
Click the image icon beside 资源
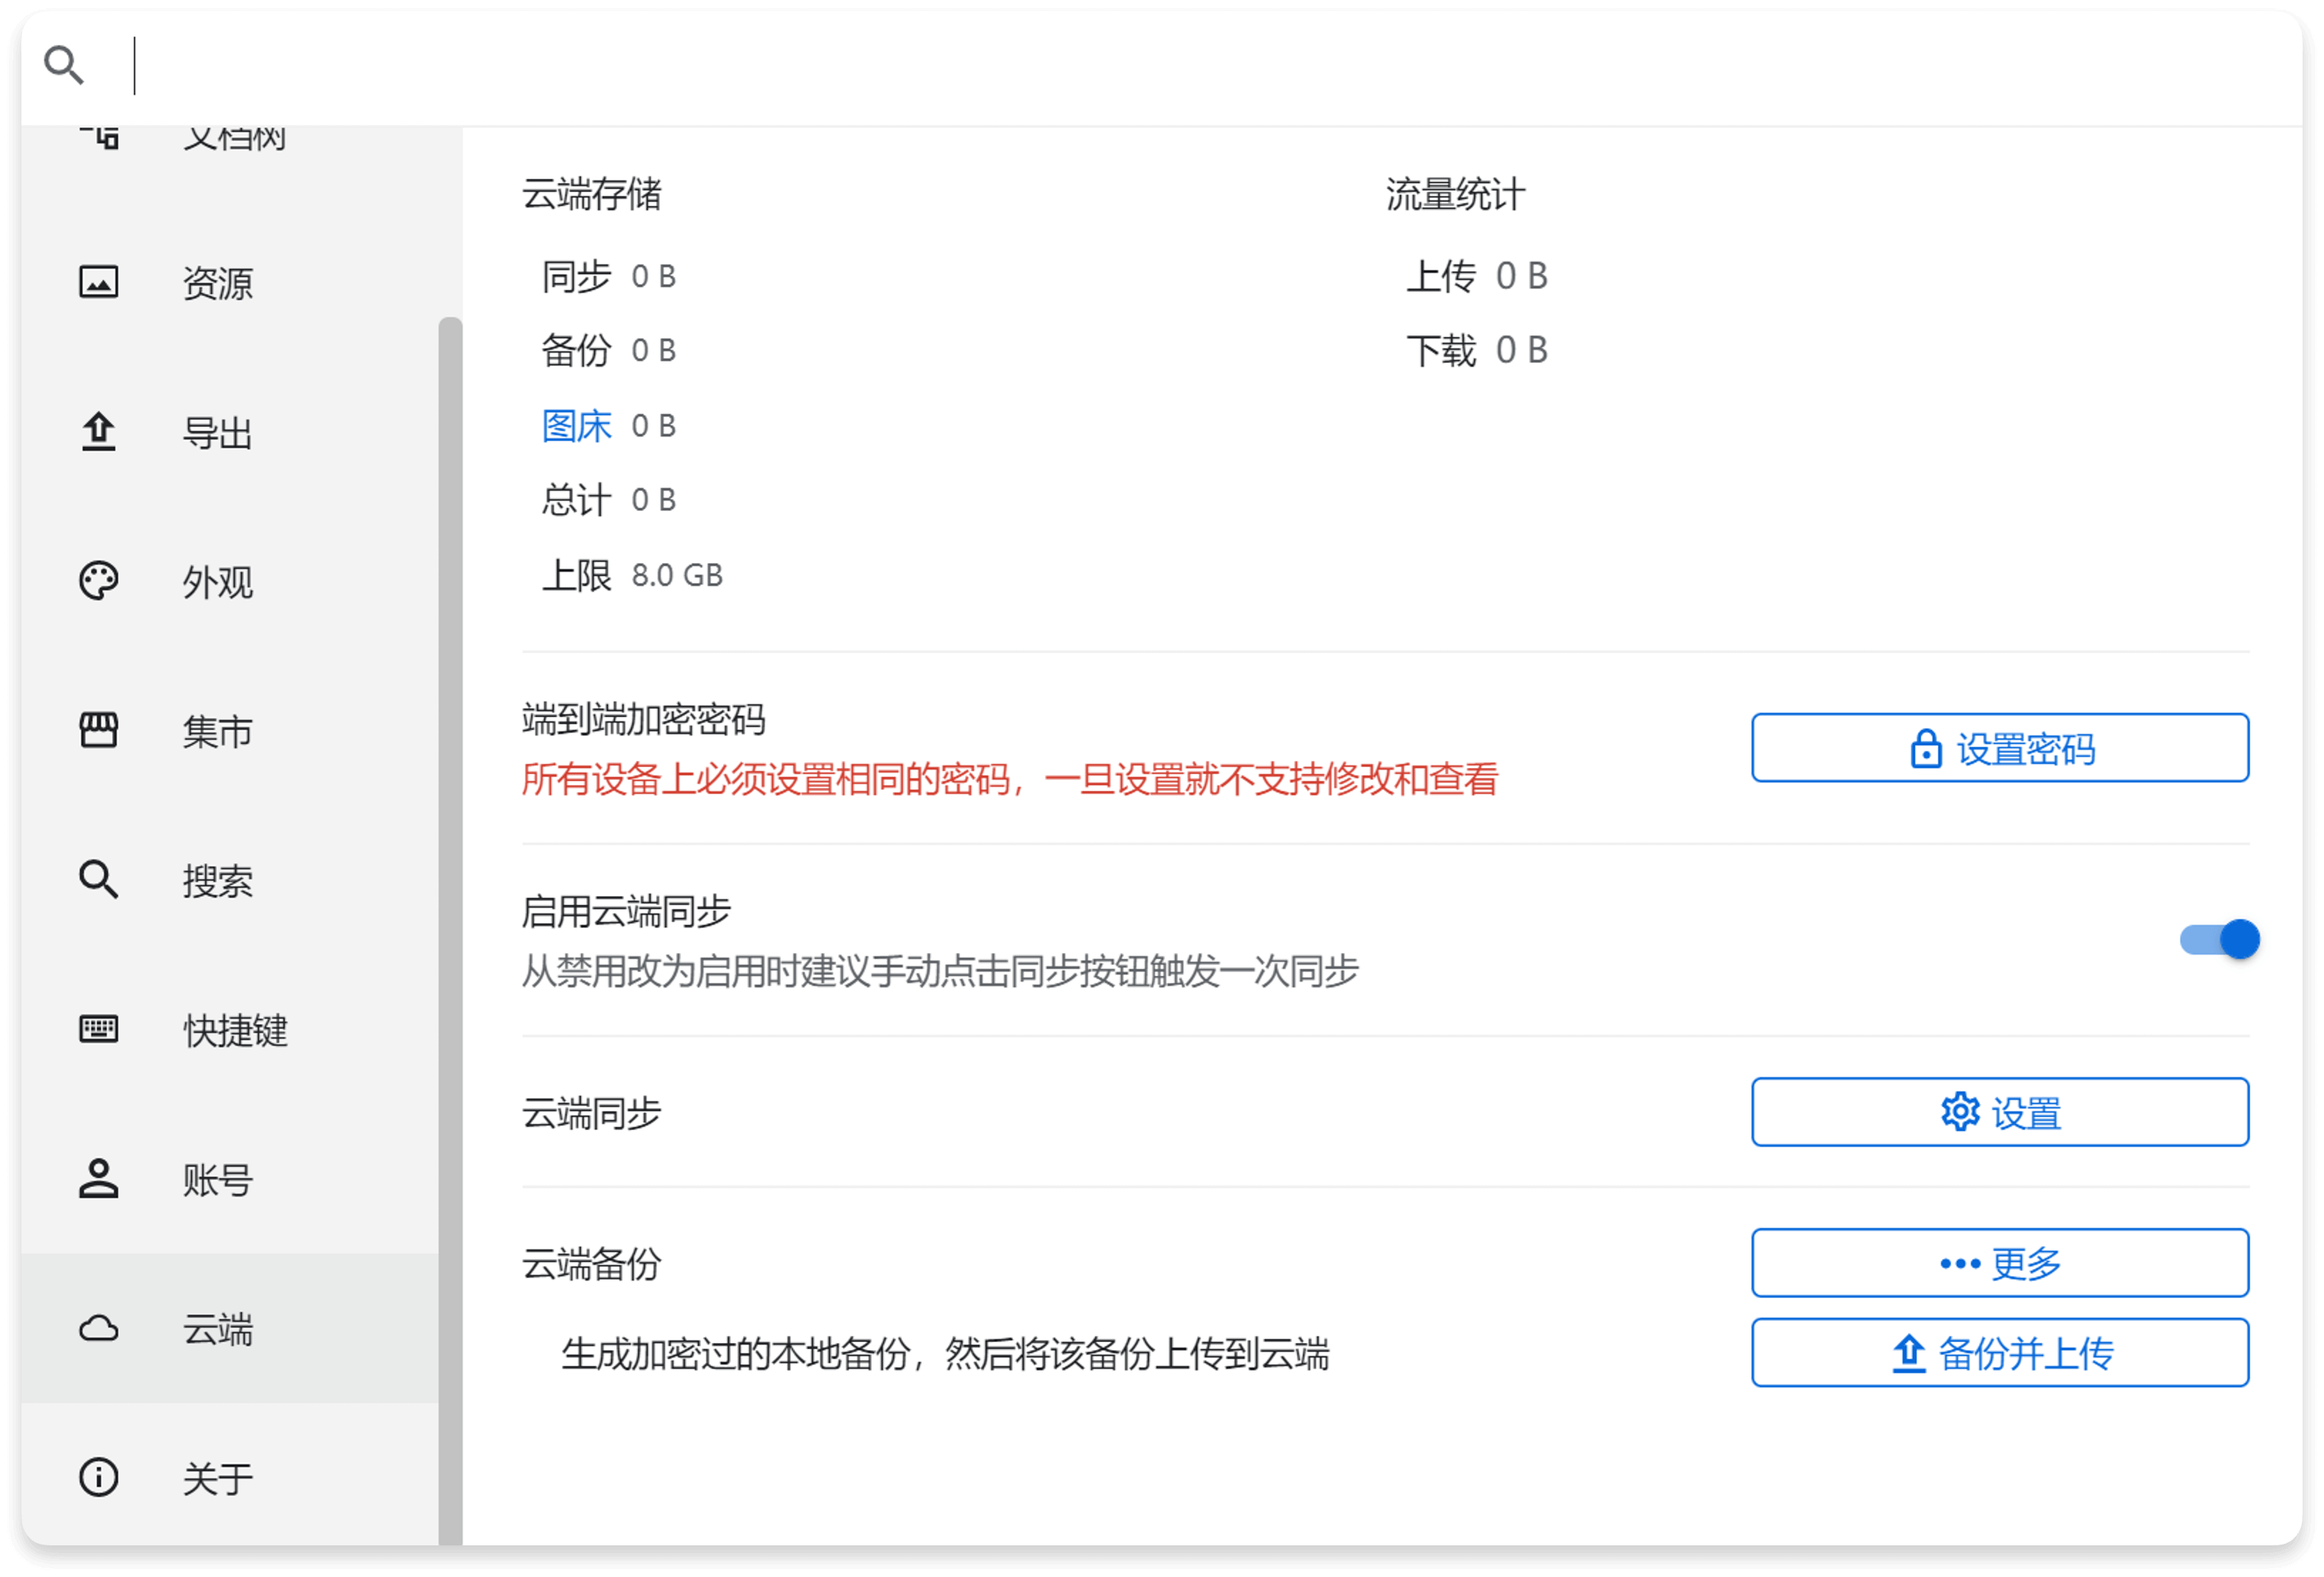pos(98,282)
